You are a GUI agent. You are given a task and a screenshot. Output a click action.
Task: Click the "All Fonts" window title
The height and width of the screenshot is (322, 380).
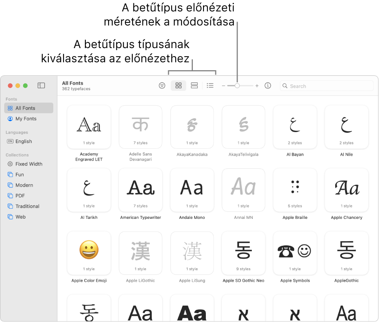(72, 83)
